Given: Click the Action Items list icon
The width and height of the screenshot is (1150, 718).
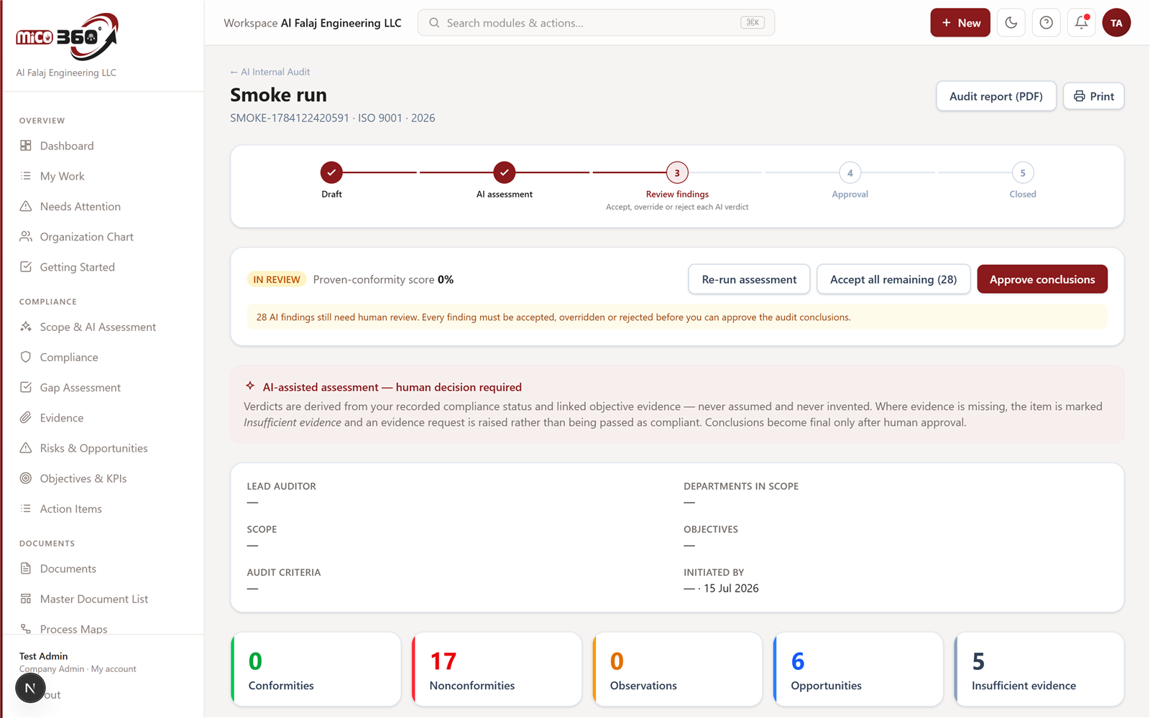Looking at the screenshot, I should pyautogui.click(x=26, y=508).
